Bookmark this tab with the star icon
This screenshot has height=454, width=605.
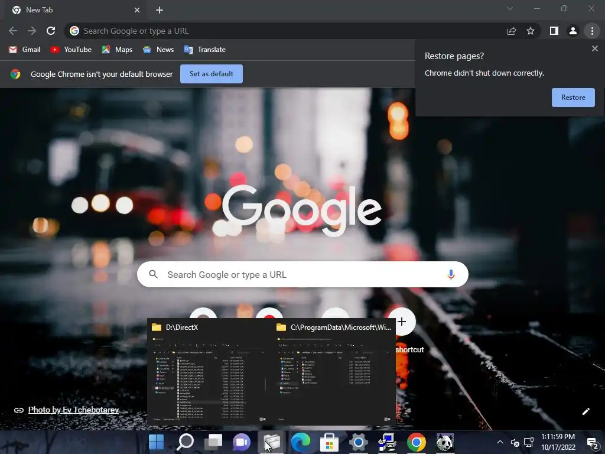(x=531, y=31)
